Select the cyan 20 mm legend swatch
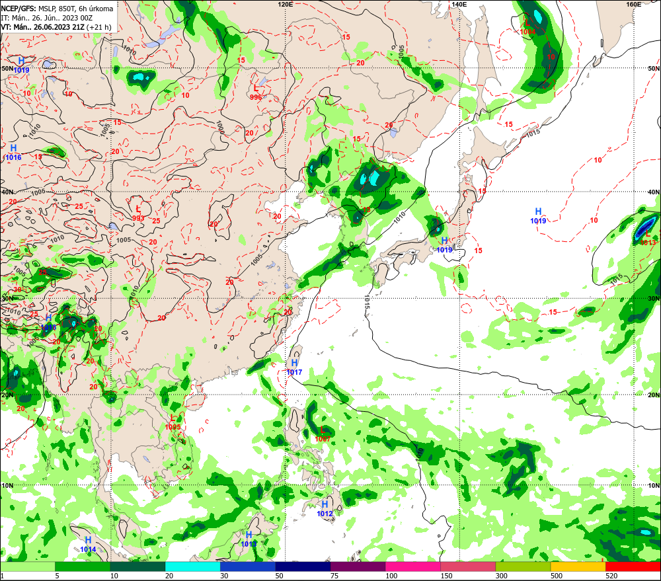661x581 pixels. 192,566
